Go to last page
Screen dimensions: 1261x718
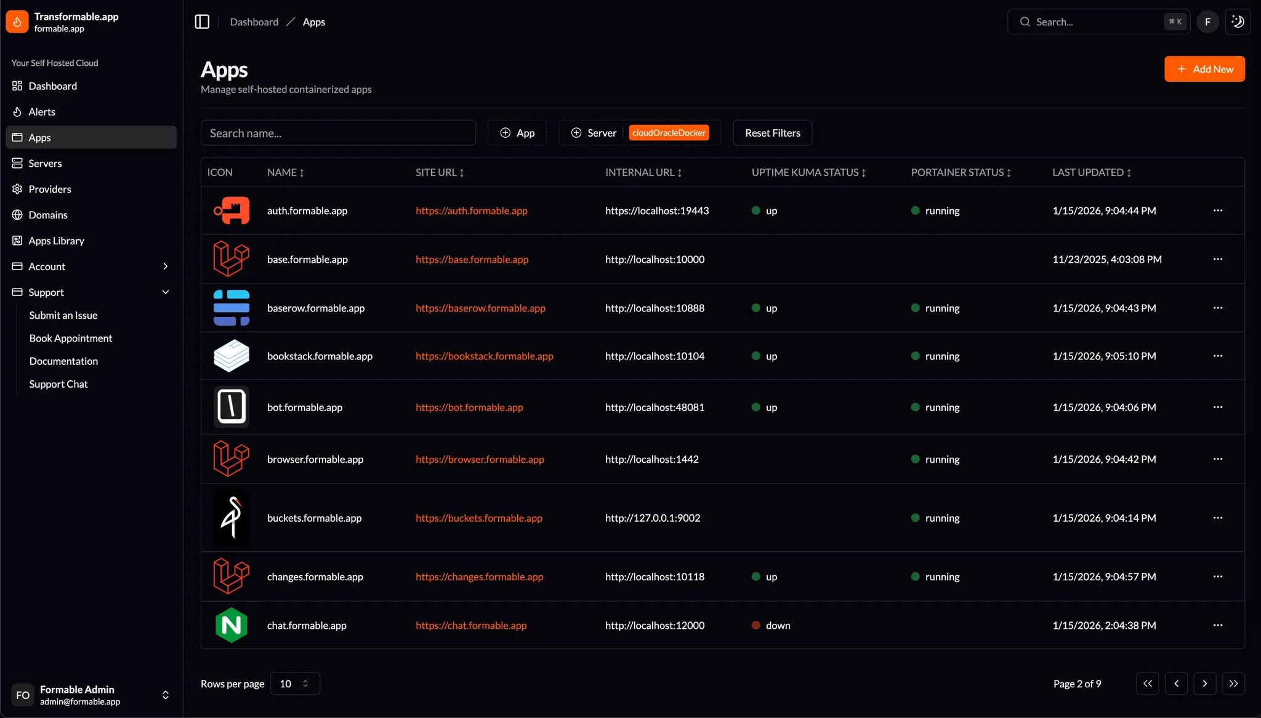click(1233, 684)
